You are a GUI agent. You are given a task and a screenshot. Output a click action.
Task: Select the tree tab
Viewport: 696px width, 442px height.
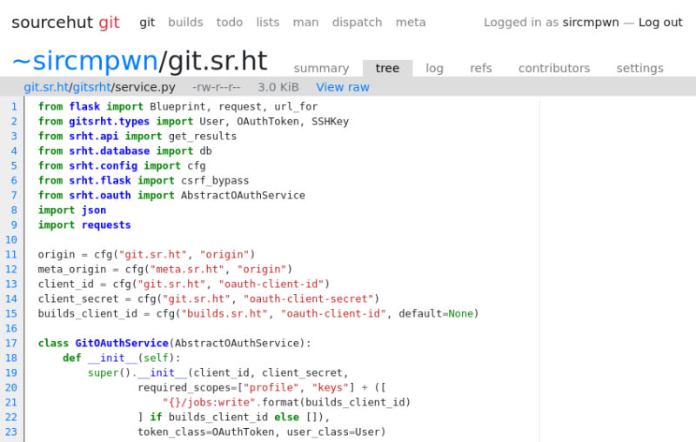coord(387,68)
